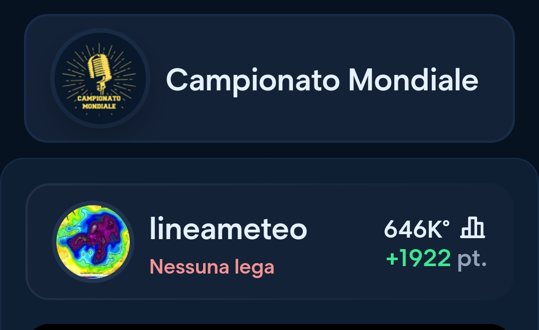Tap the lineameteo weather map avatar
The width and height of the screenshot is (539, 330).
[x=93, y=242]
